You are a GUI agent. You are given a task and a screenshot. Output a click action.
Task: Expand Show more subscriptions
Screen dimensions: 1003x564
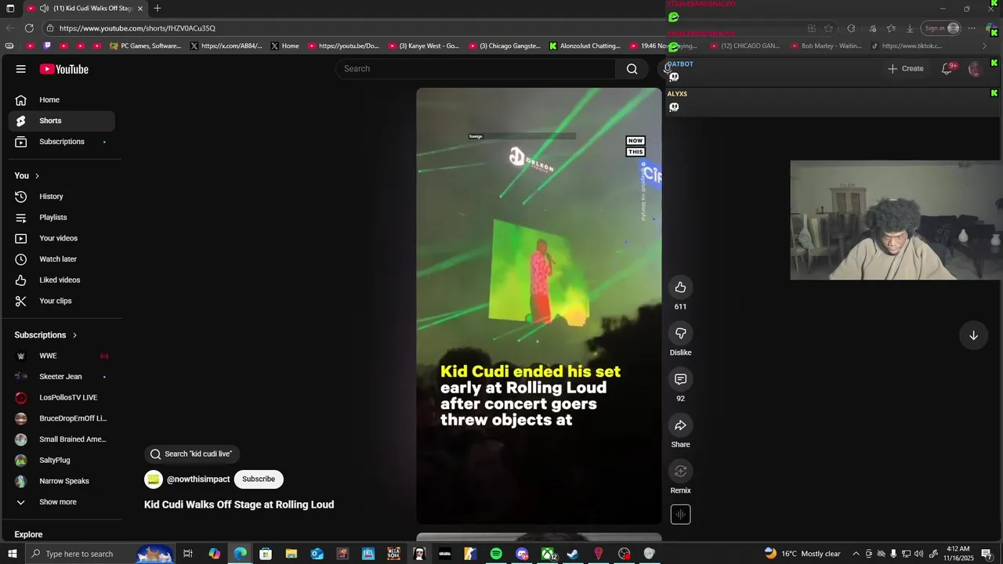click(x=62, y=502)
